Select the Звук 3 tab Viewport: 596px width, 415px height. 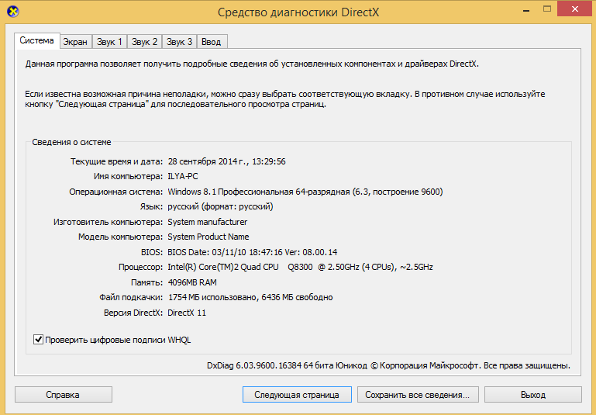[x=179, y=41]
